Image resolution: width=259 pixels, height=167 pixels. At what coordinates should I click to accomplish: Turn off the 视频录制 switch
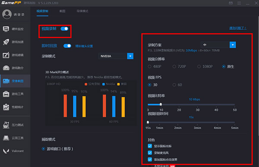coord(64,29)
